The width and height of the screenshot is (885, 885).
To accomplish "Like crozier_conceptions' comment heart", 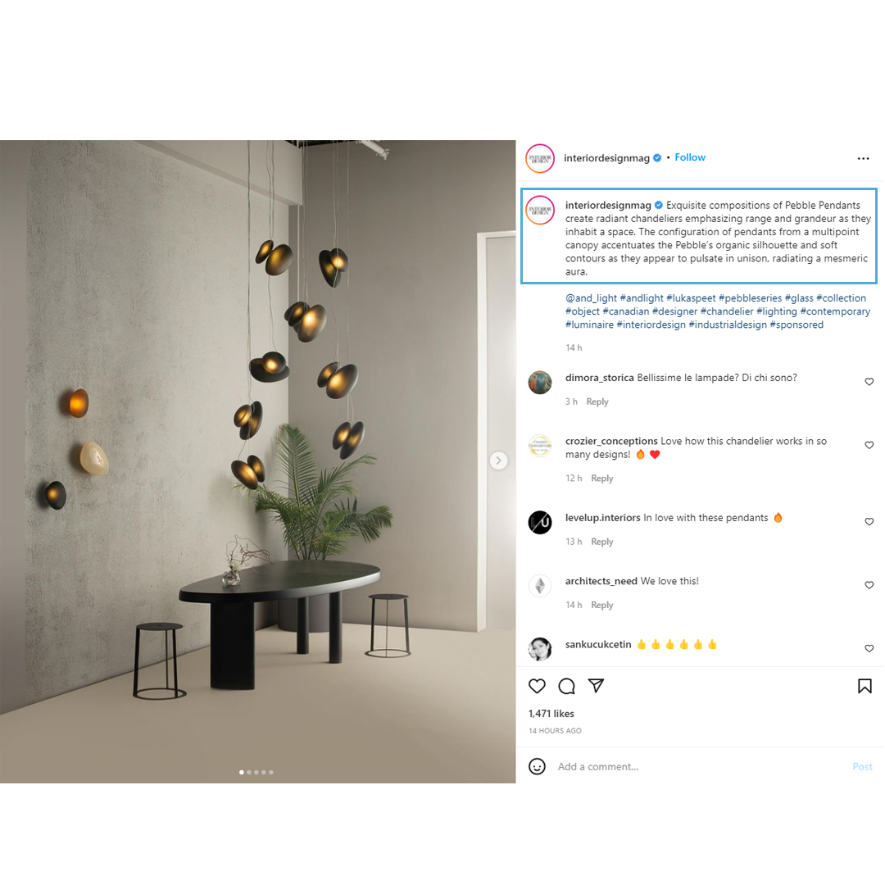I will point(869,445).
